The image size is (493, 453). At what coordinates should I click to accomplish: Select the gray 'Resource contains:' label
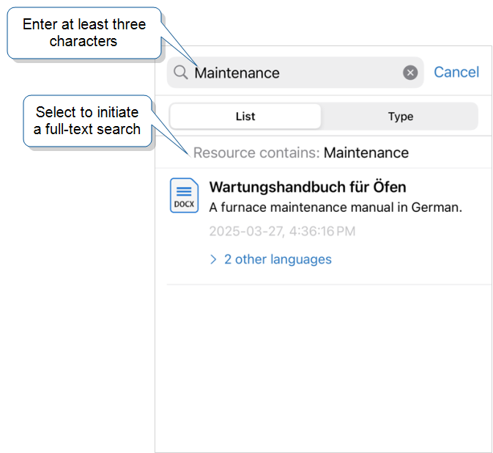[x=256, y=153]
